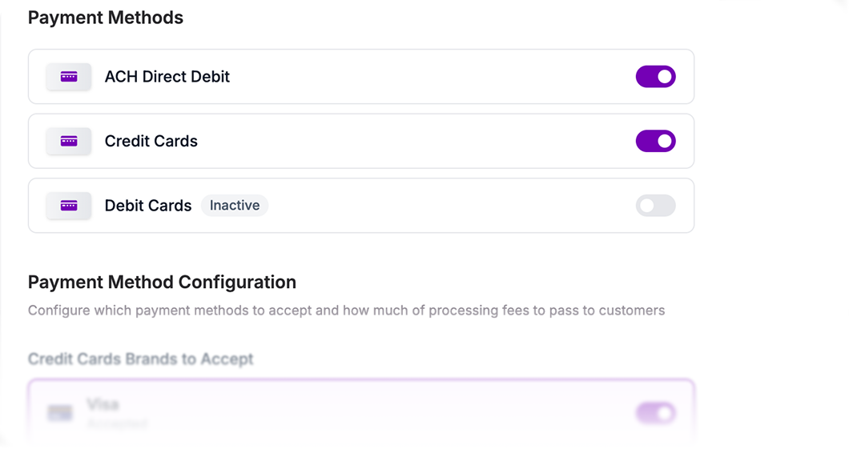Turn off the Credit Cards toggle

tap(655, 141)
